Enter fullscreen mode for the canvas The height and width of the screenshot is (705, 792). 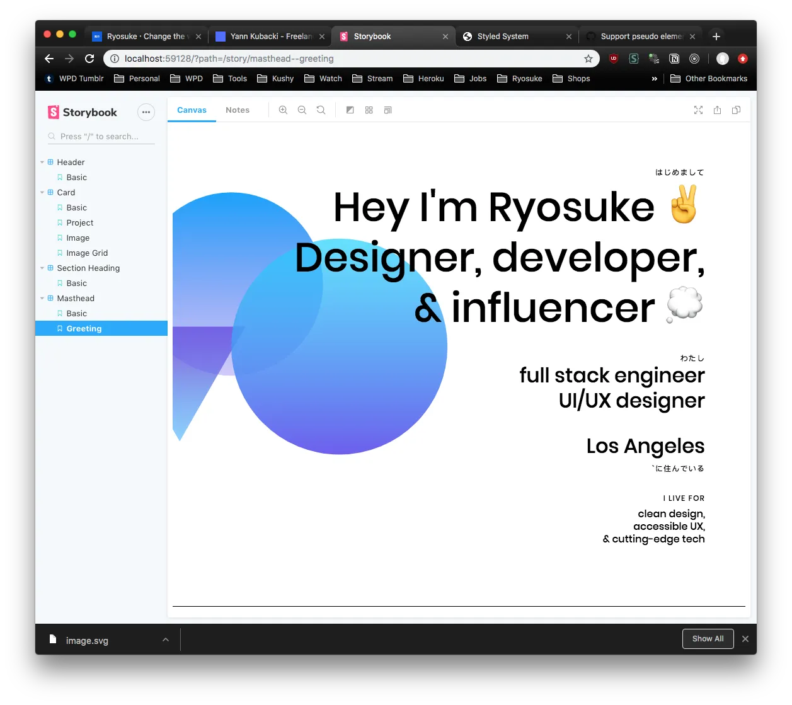coord(698,110)
